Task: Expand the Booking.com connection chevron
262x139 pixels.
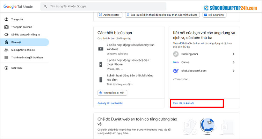Action: 233,54
